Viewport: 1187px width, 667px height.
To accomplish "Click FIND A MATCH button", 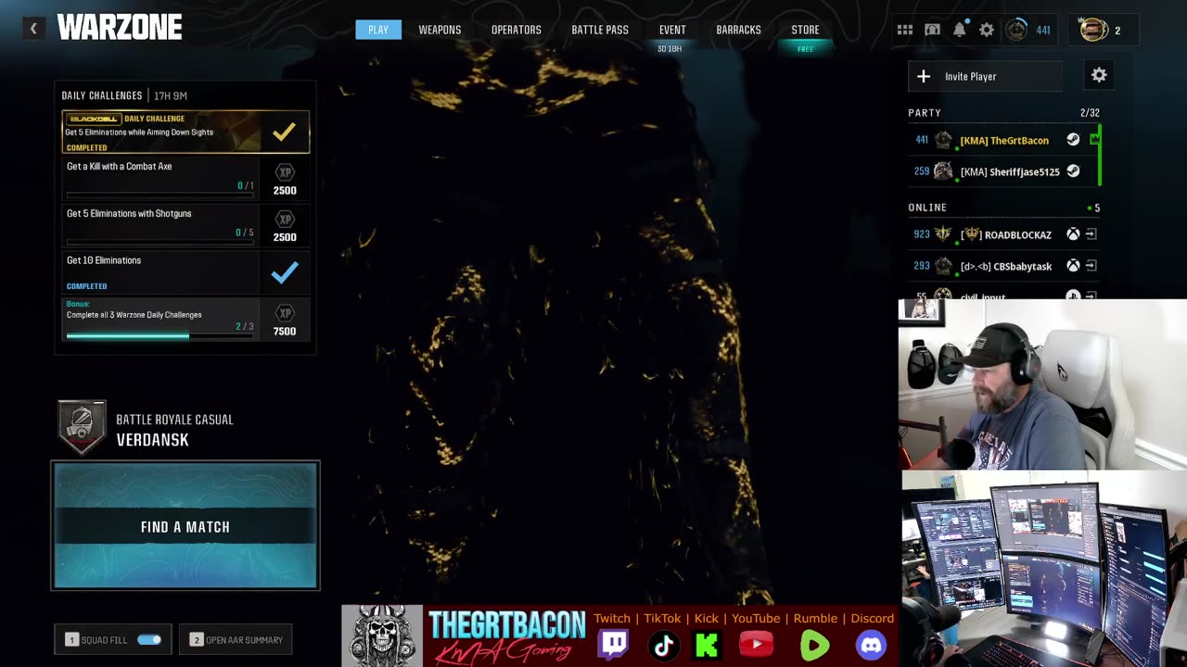I will (x=185, y=525).
